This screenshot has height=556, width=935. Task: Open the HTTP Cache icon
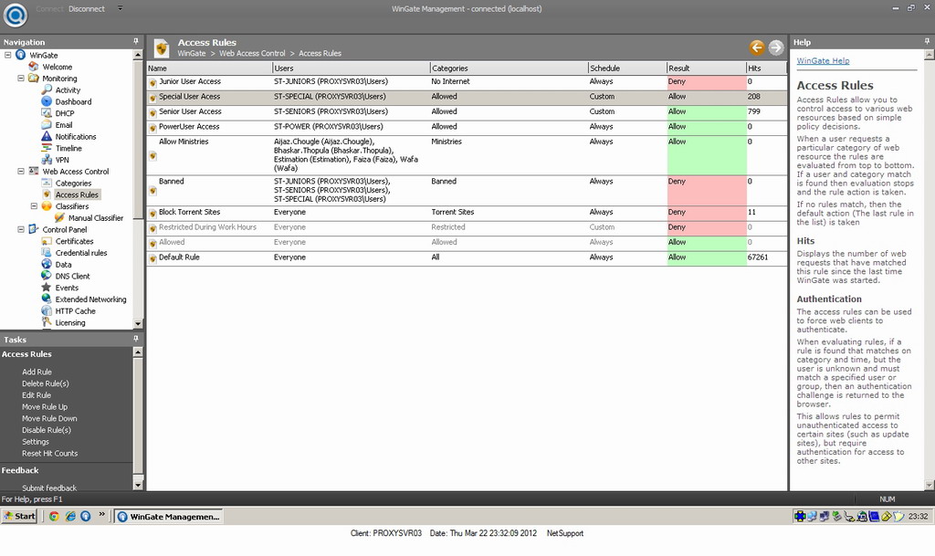(x=47, y=310)
